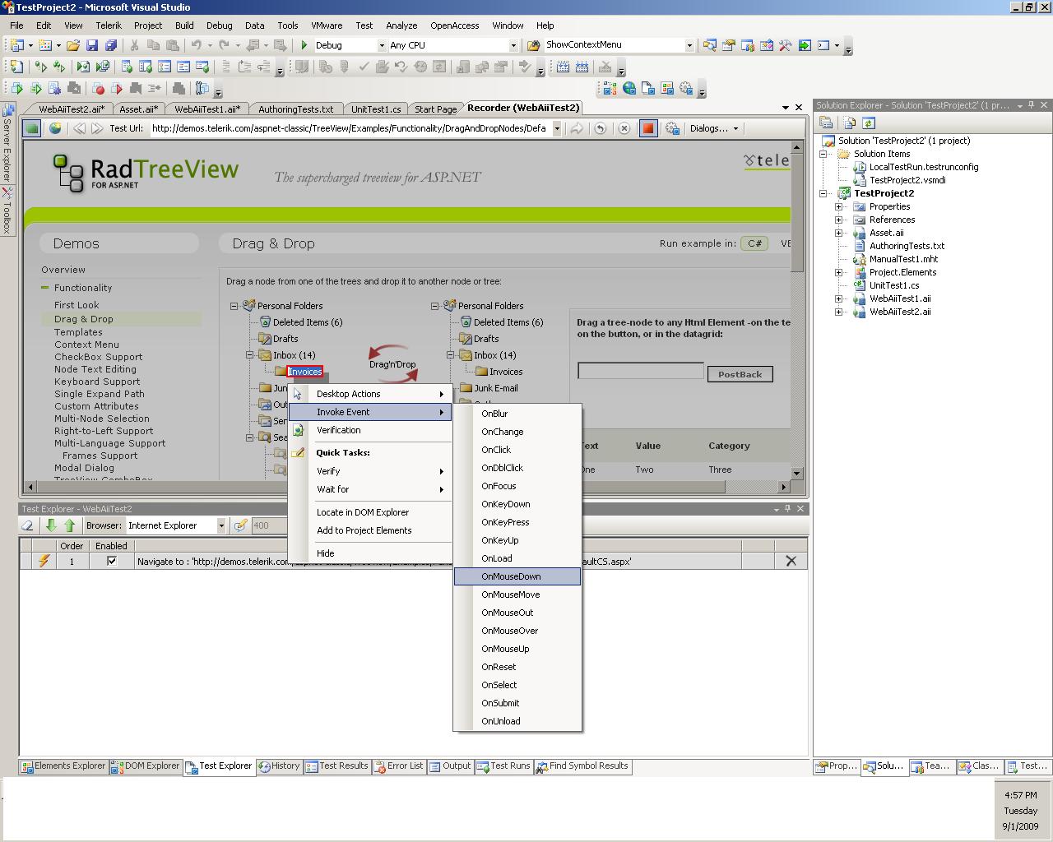Open the Templates demo link
Screen dimensions: 1053x842
tap(78, 332)
